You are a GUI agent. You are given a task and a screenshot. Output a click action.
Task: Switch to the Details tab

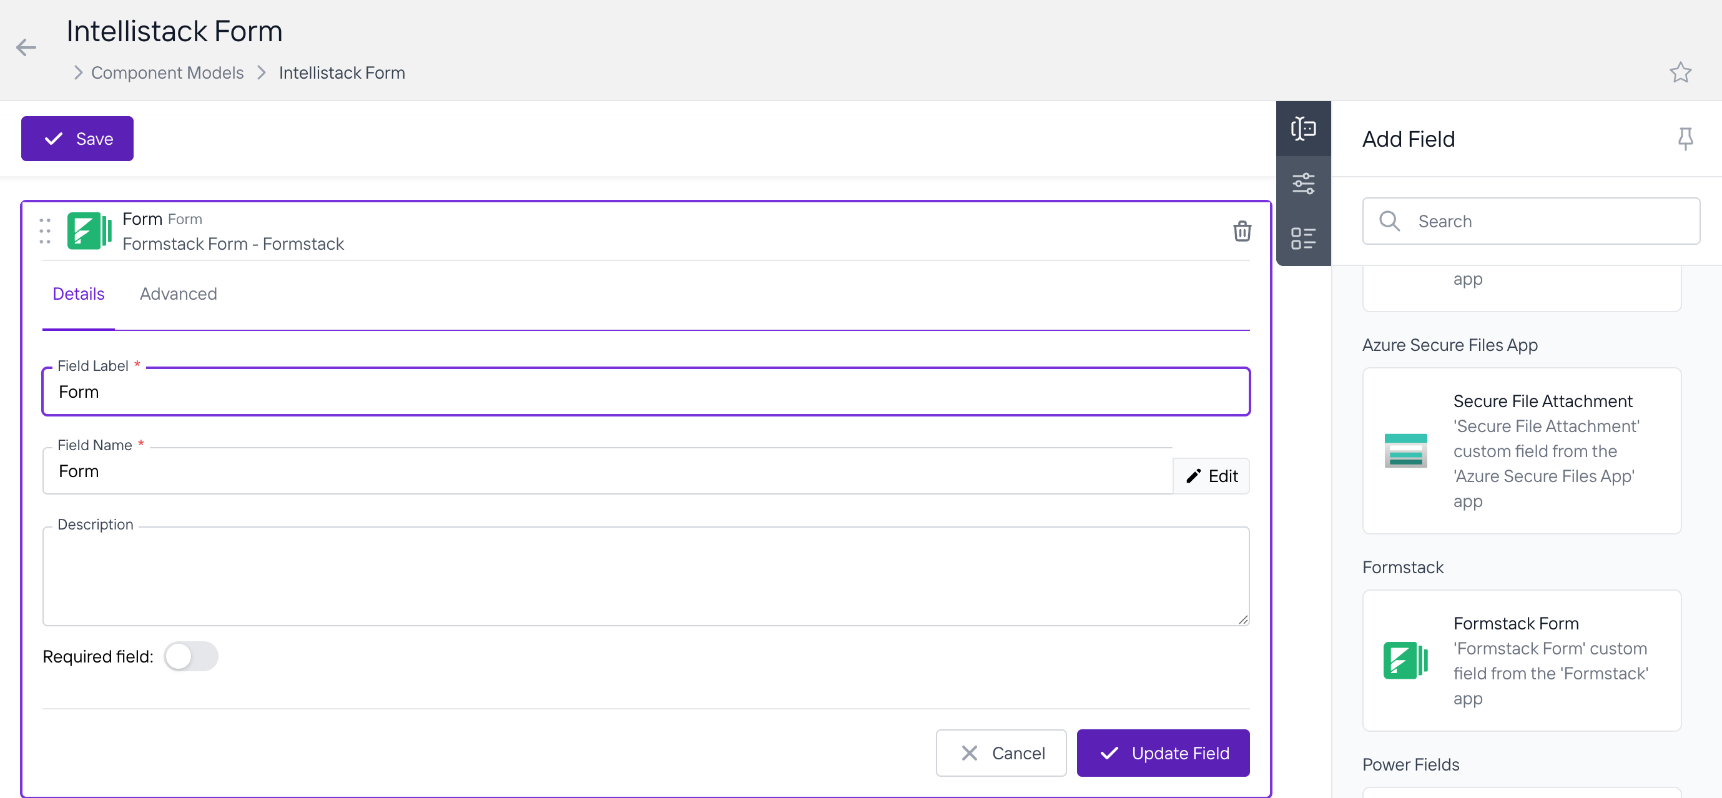click(x=78, y=294)
